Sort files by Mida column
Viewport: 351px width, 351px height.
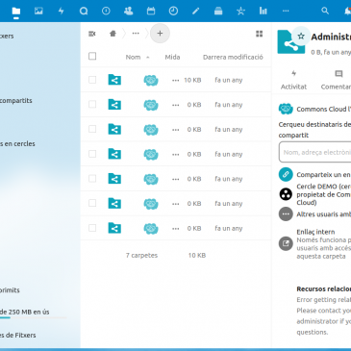tap(172, 57)
